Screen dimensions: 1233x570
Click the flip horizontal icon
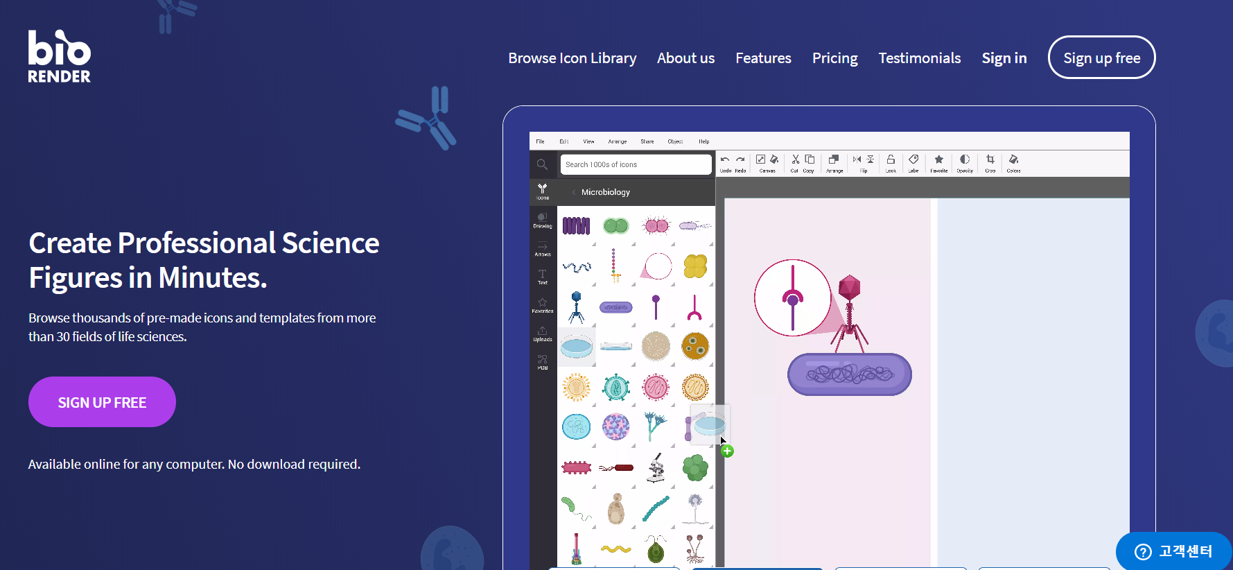[857, 159]
